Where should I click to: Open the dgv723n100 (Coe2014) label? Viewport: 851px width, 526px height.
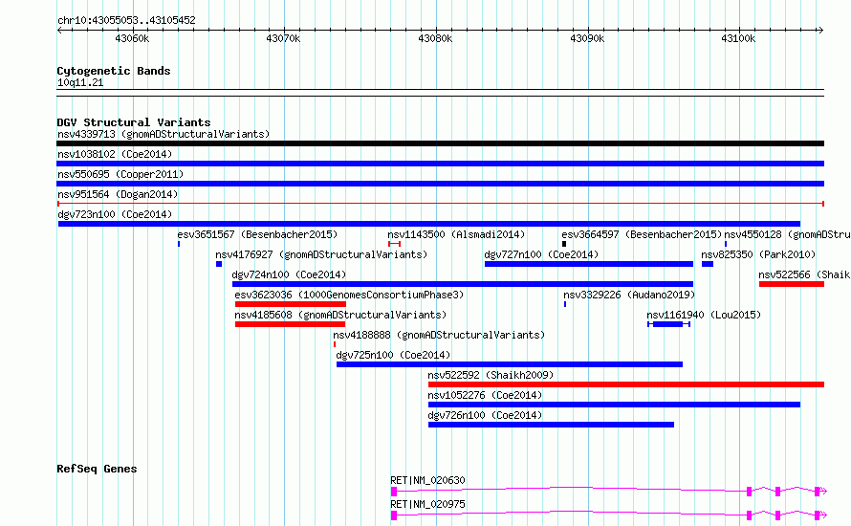pyautogui.click(x=115, y=214)
